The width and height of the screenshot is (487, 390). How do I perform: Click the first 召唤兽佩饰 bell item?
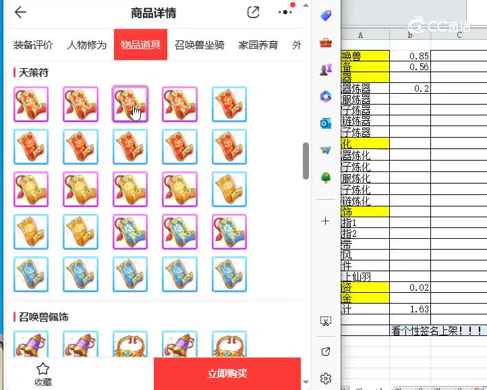click(31, 344)
